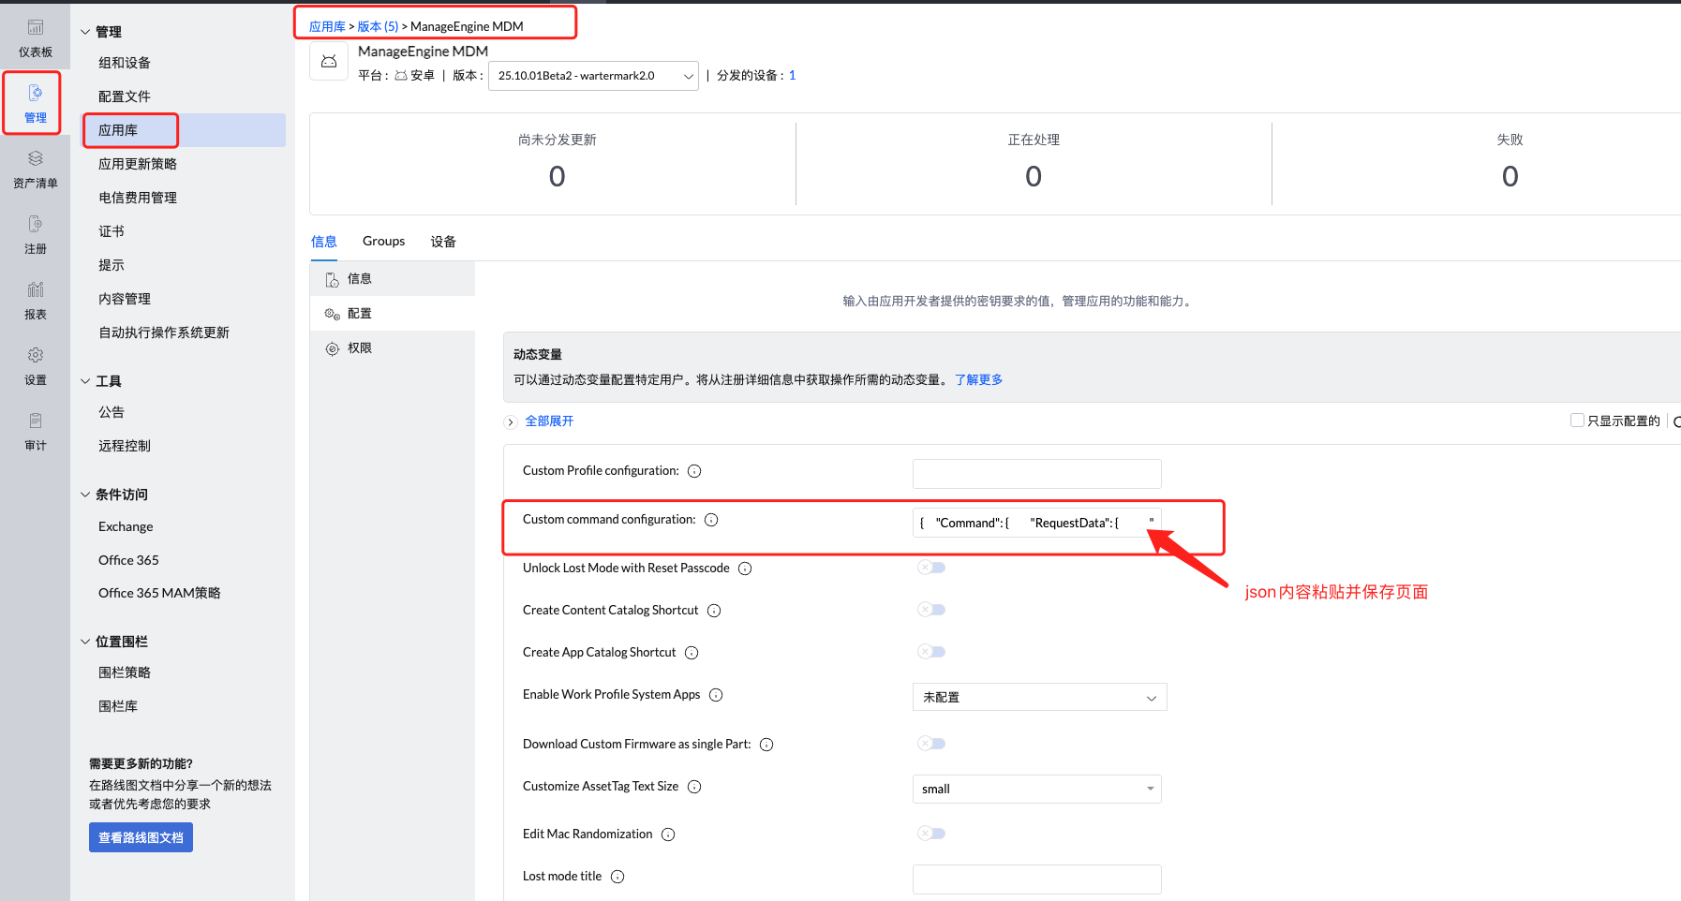The width and height of the screenshot is (1681, 901).
Task: Open Enable Work Profile System Apps dropdown
Action: pyautogui.click(x=1039, y=698)
